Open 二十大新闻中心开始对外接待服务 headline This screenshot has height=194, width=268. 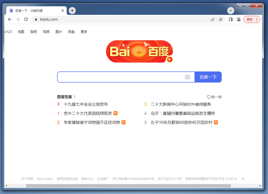(181, 104)
